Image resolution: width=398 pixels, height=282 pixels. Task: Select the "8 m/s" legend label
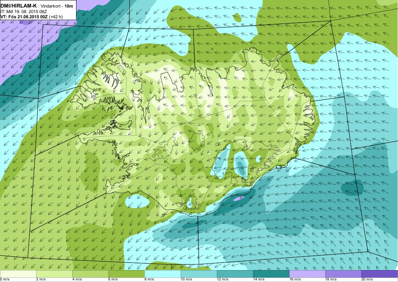pyautogui.click(x=149, y=279)
